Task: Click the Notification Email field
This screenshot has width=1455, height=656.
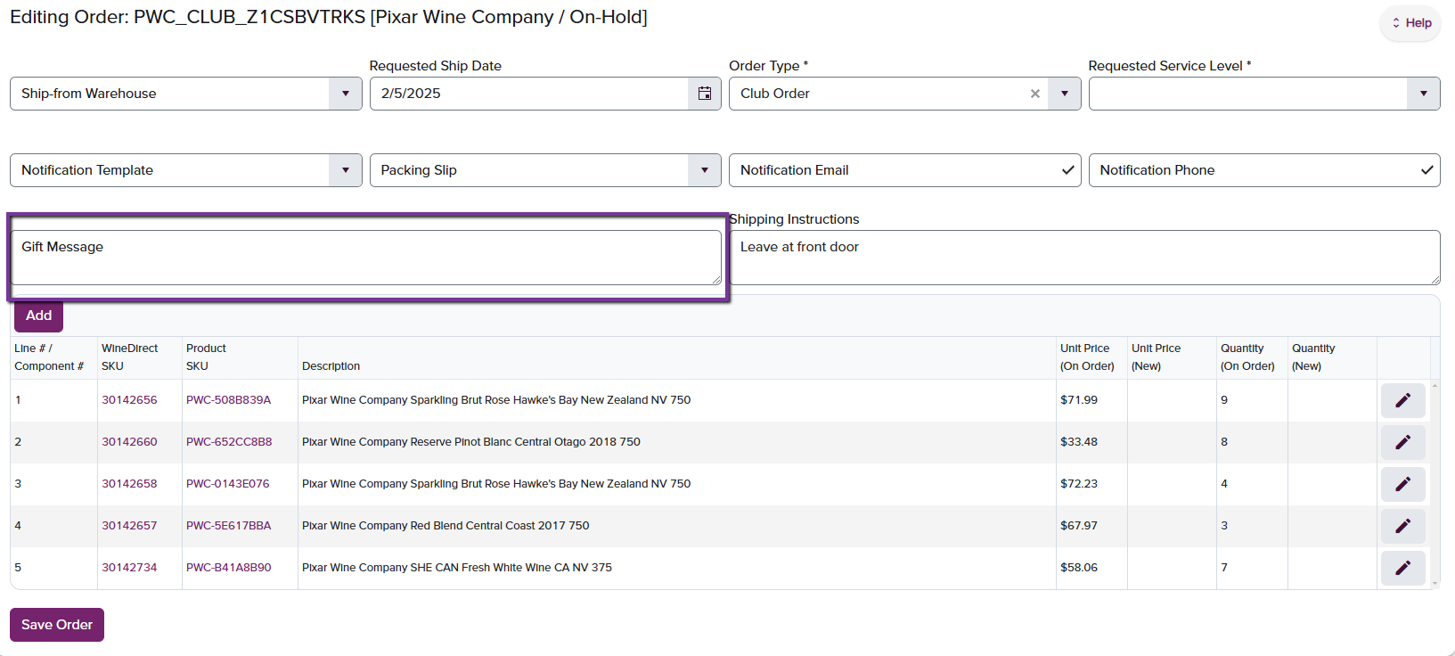Action: click(904, 170)
